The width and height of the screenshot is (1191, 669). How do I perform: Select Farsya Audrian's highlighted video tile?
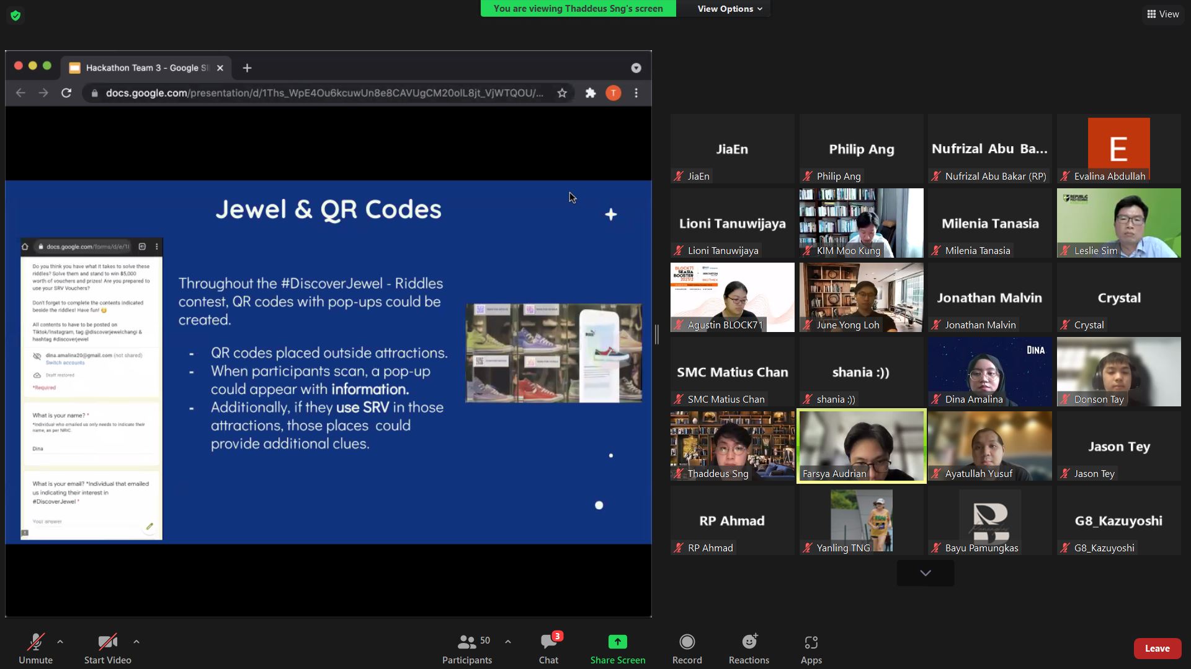[861, 446]
